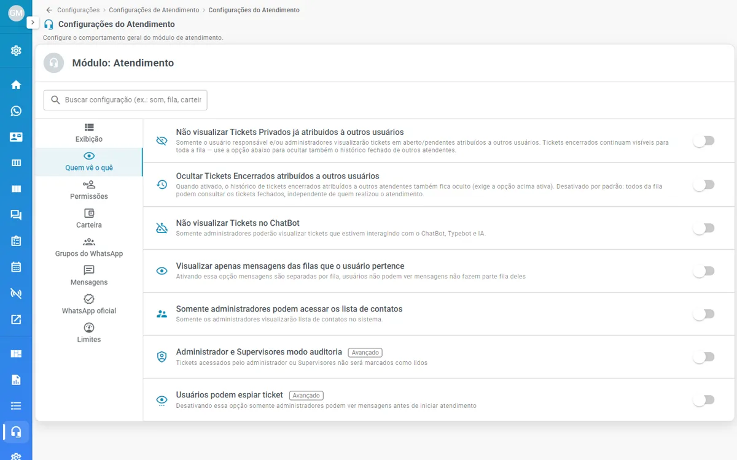Open the solid columns icon in sidebar

click(x=16, y=189)
